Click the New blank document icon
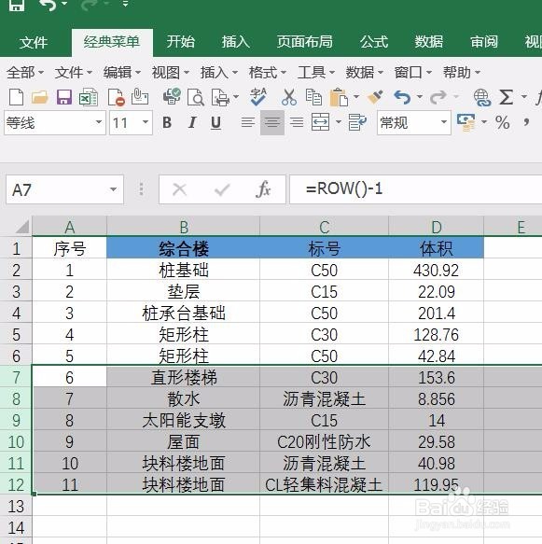This screenshot has height=544, width=542. point(16,97)
